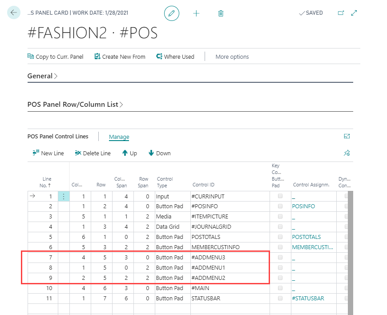This screenshot has height=315, width=387.
Task: Click Copy to Curr. Panel action
Action: (55, 57)
